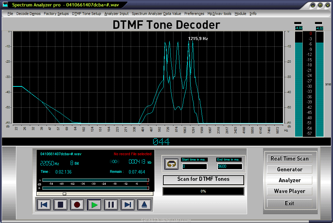This screenshot has width=333, height=223.
Task: Skip to start of the wave file
Action: pos(44,205)
